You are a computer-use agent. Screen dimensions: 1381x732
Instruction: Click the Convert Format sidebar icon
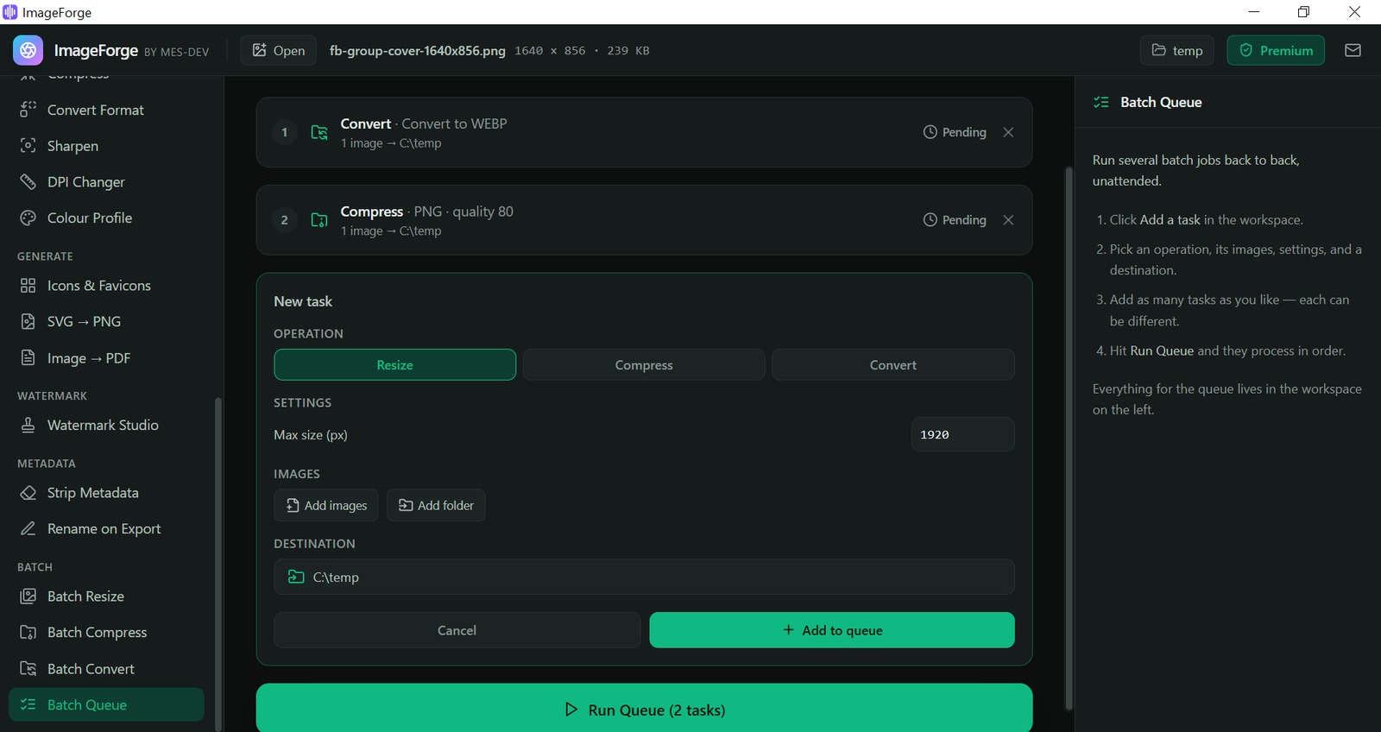[x=28, y=110]
